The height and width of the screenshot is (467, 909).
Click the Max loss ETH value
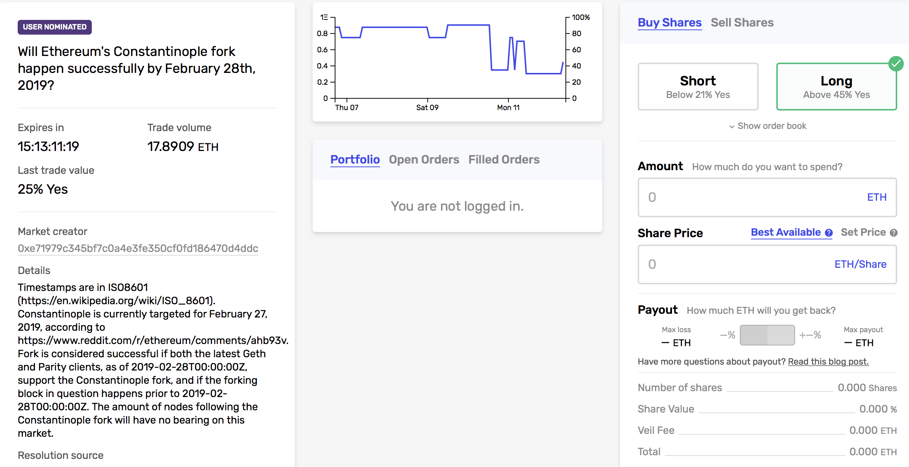coord(676,343)
